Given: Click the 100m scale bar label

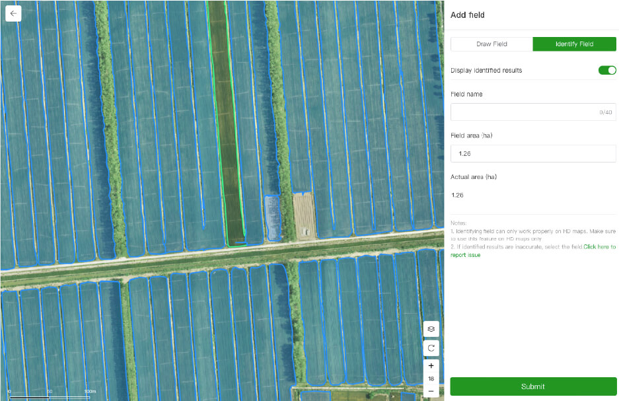Looking at the screenshot, I should tap(90, 391).
